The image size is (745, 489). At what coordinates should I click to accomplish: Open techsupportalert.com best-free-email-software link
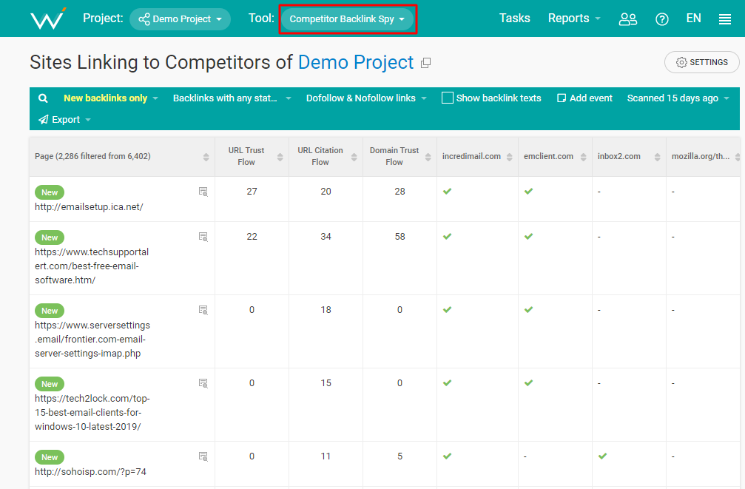pos(92,266)
